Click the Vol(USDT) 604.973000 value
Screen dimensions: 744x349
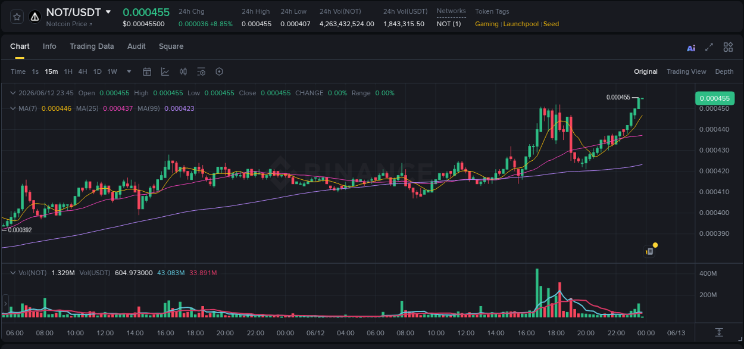click(x=133, y=273)
